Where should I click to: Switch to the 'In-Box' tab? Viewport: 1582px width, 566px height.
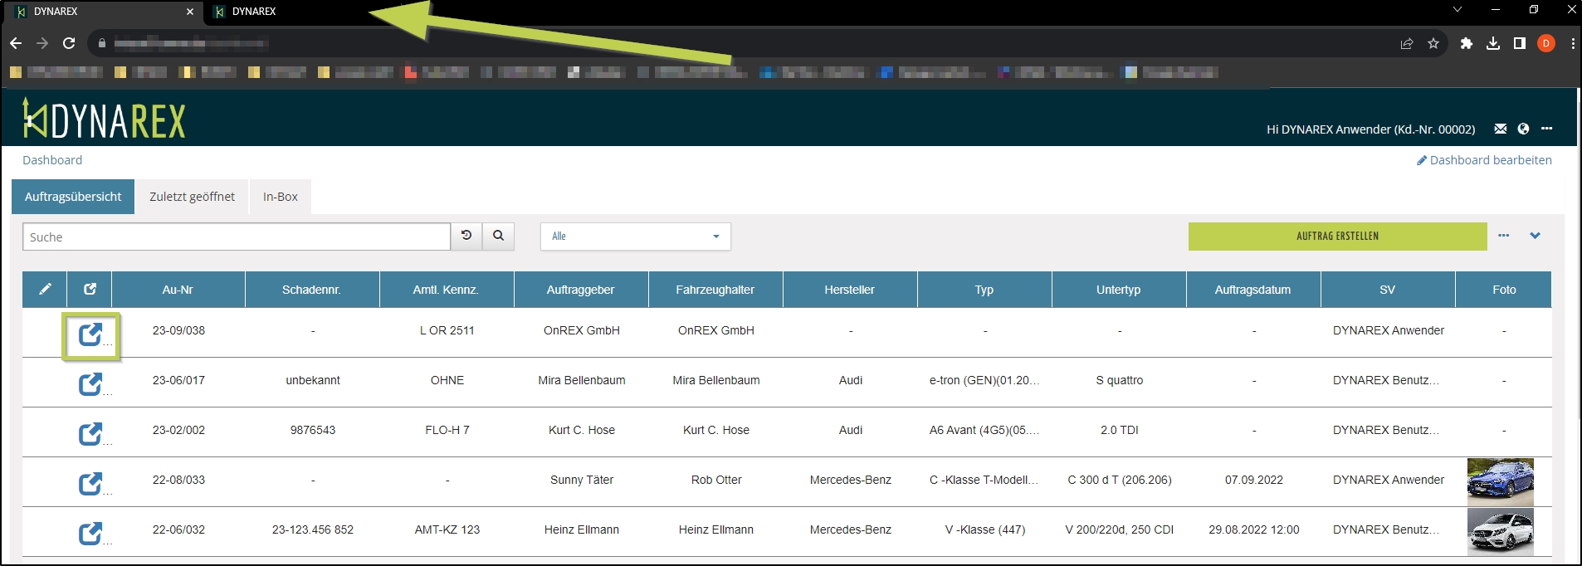point(280,197)
